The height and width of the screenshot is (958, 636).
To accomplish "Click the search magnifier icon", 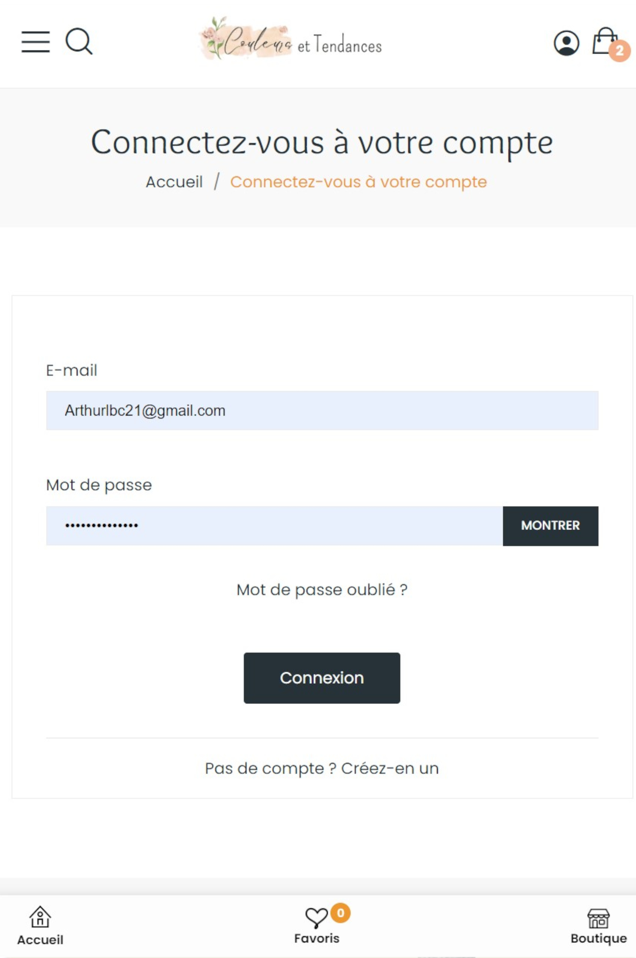I will [x=79, y=41].
